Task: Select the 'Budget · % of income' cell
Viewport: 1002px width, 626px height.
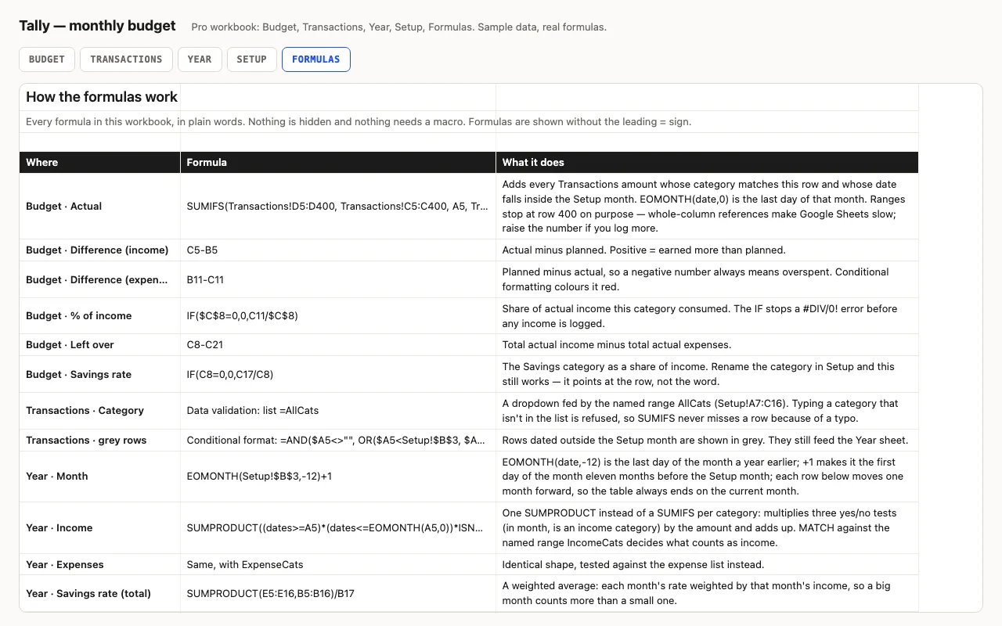Action: (100, 316)
